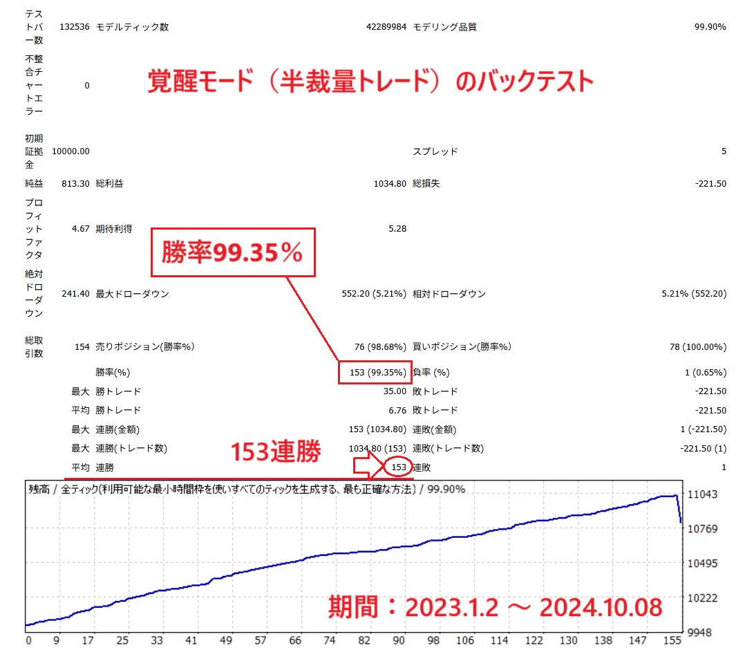
Task: Click the 総利益 label
Action: (x=109, y=183)
